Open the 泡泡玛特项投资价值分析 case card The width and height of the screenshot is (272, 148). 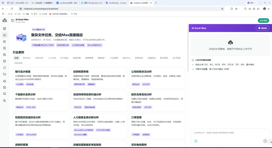(99, 101)
